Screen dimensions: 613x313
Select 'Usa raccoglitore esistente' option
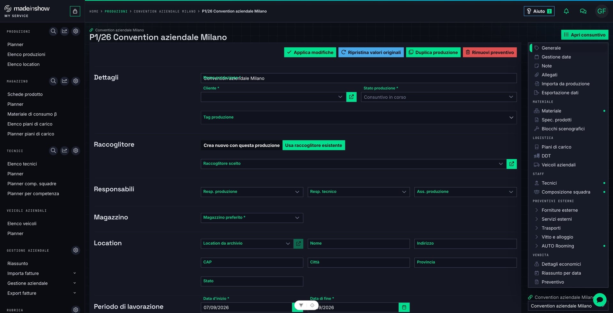click(x=314, y=145)
